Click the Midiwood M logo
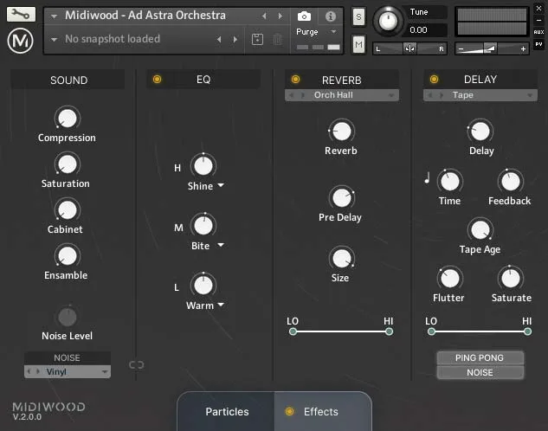The height and width of the screenshot is (431, 548). [20, 41]
